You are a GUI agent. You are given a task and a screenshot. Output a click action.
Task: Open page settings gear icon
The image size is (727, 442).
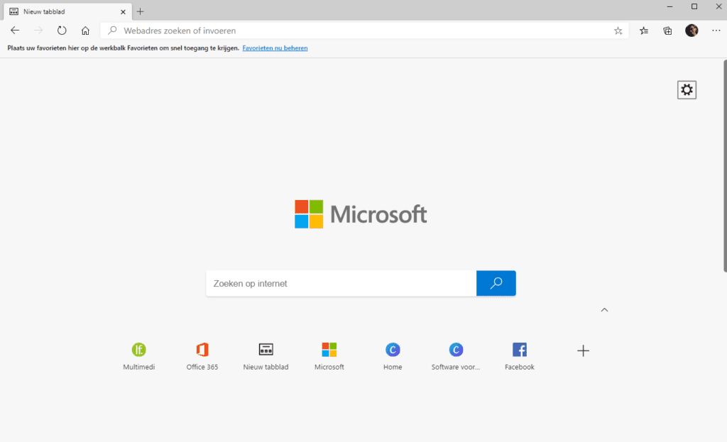[687, 90]
